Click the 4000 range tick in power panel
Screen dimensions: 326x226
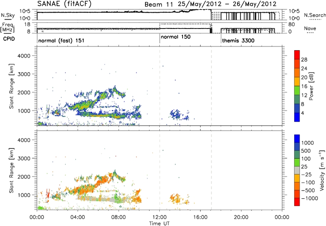(24, 56)
